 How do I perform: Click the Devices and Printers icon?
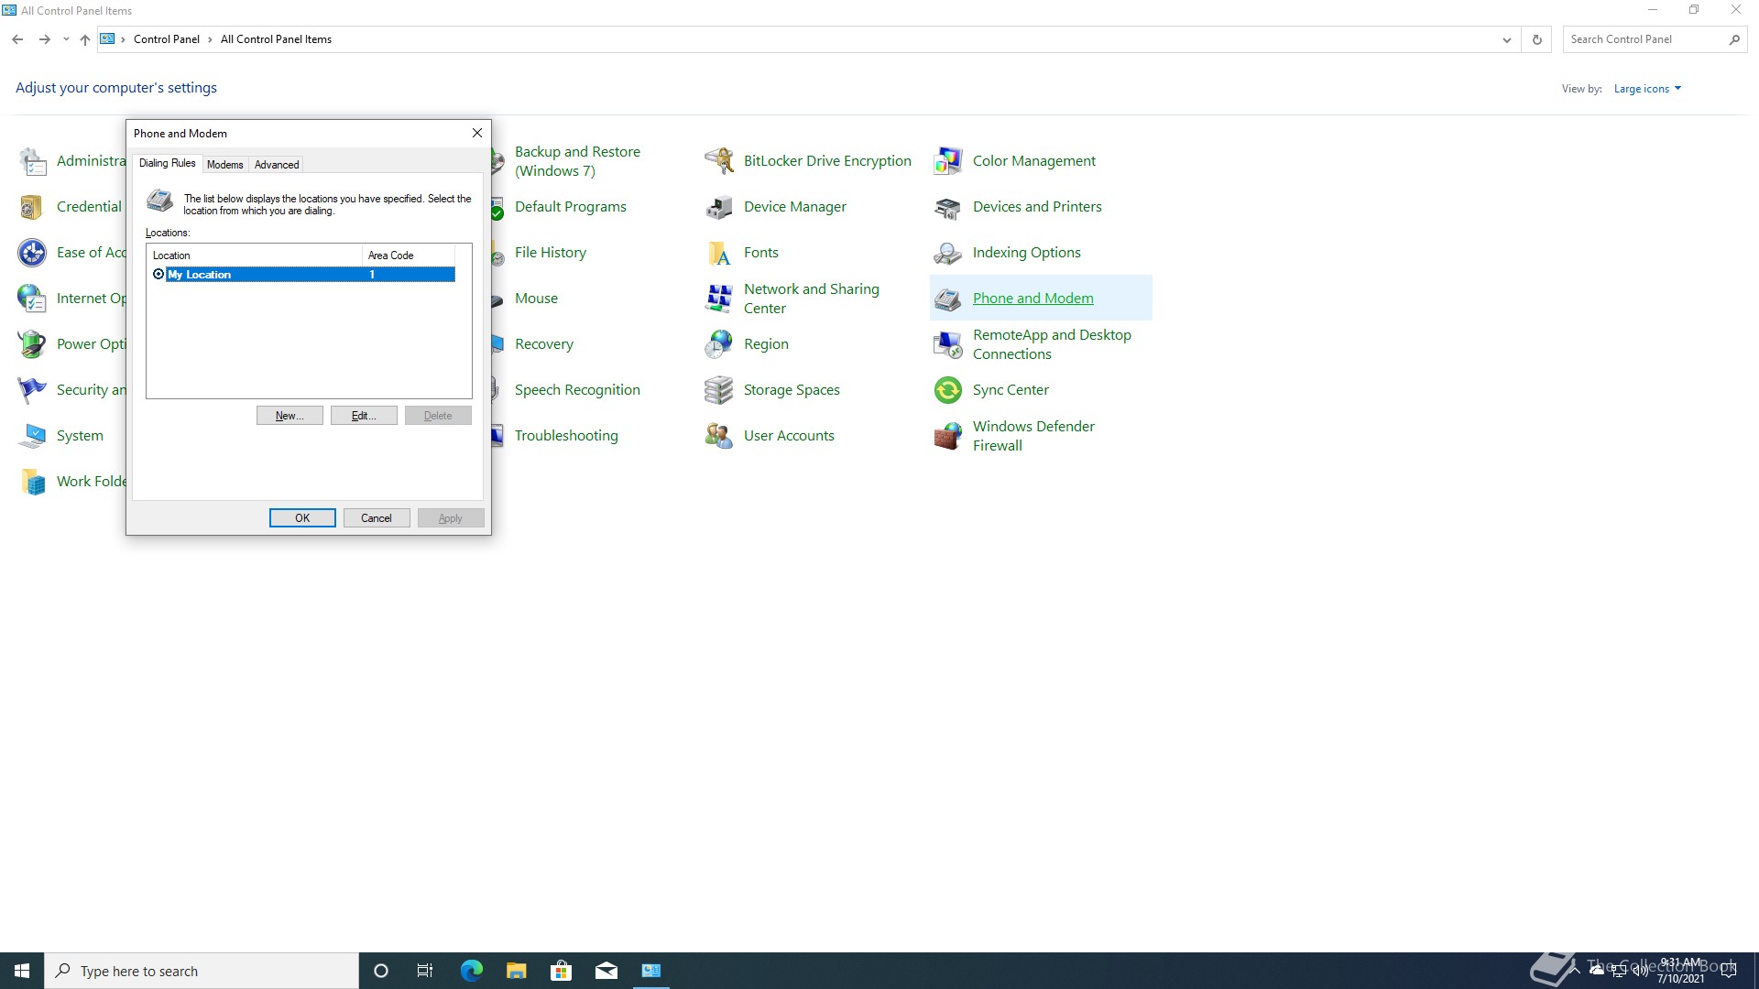[x=948, y=207]
